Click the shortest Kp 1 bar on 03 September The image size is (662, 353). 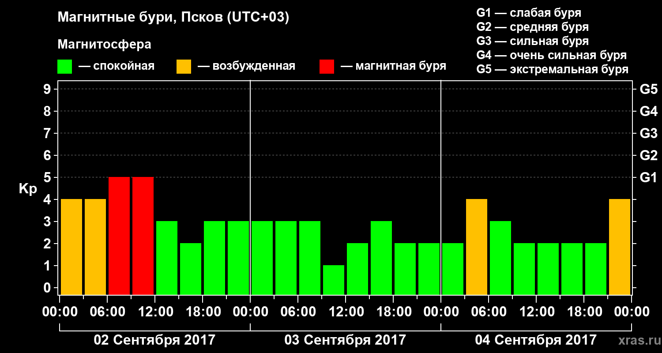334,280
